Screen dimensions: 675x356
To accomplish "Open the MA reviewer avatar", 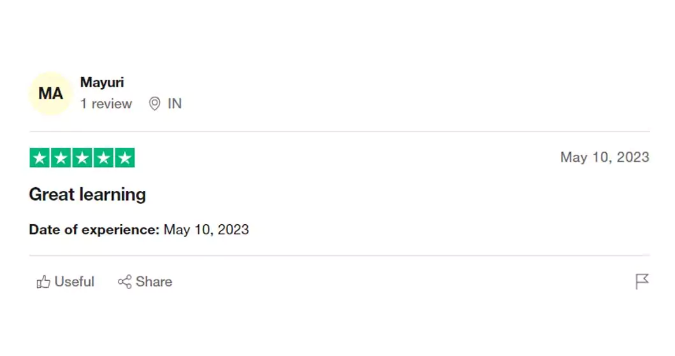I will click(50, 94).
